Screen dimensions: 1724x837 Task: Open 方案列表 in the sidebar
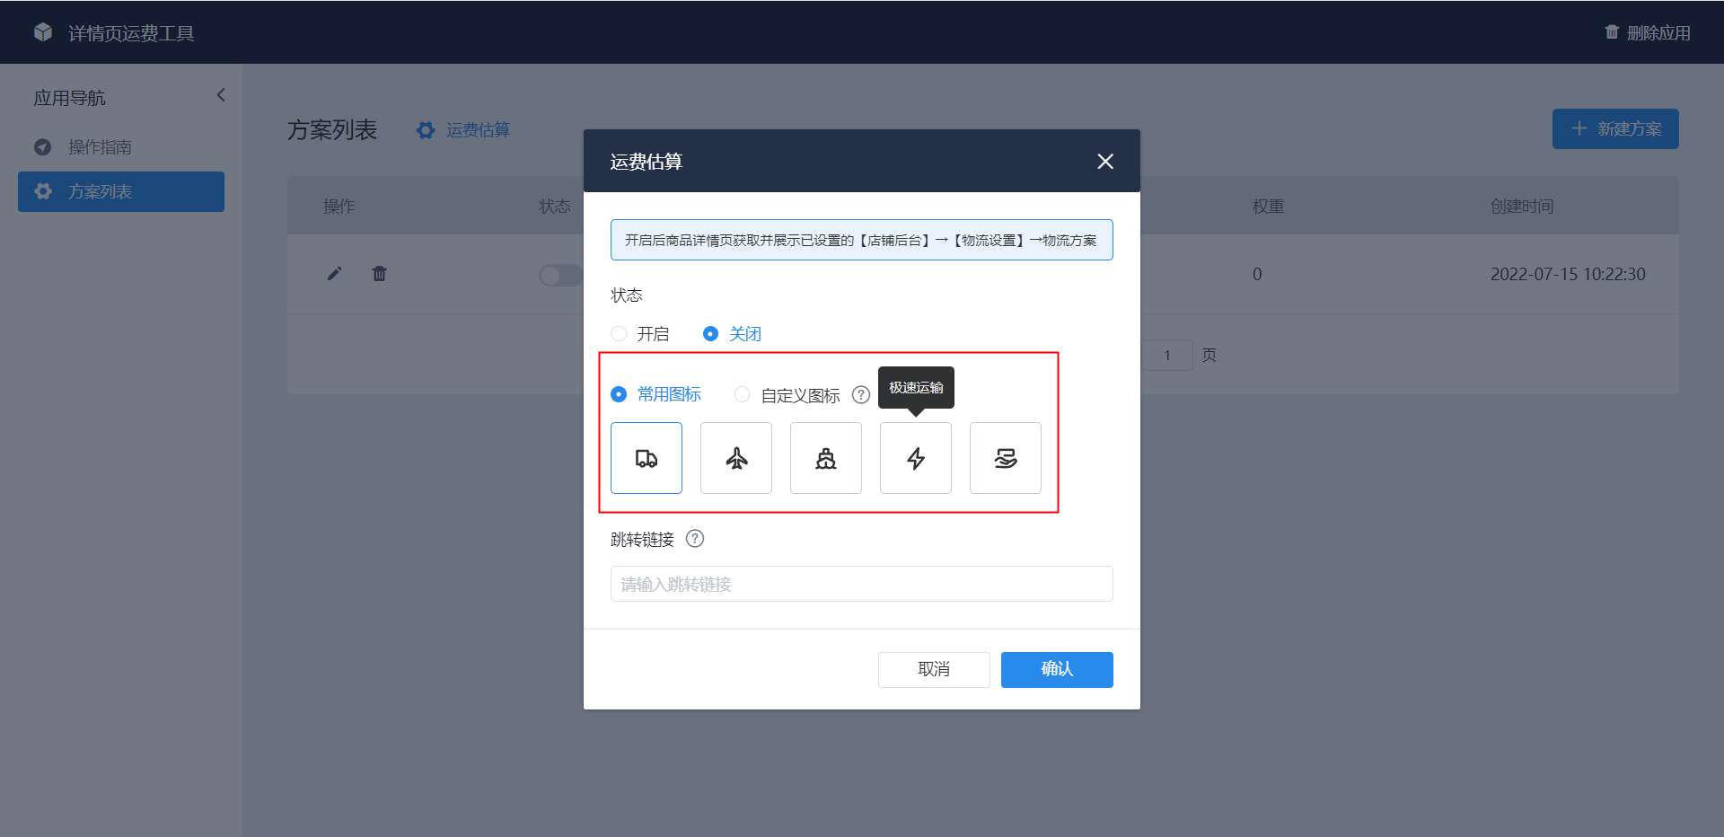(121, 191)
